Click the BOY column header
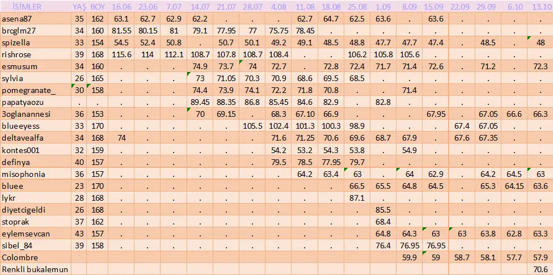The image size is (553, 275). pyautogui.click(x=98, y=7)
